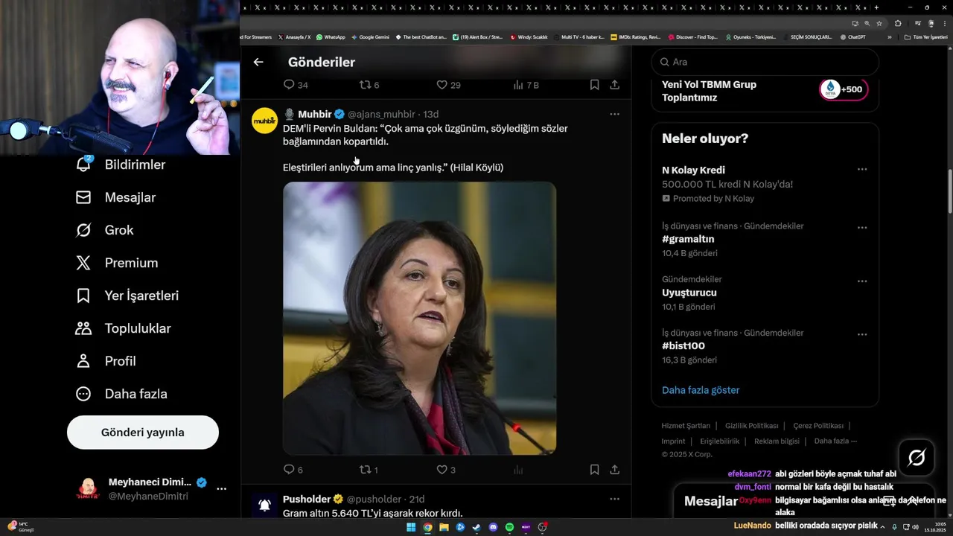This screenshot has height=536, width=953.
Task: Open Tüm Yer İşaretleri folder
Action: pos(925,37)
